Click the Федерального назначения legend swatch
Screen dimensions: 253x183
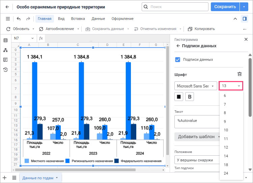point(116,161)
